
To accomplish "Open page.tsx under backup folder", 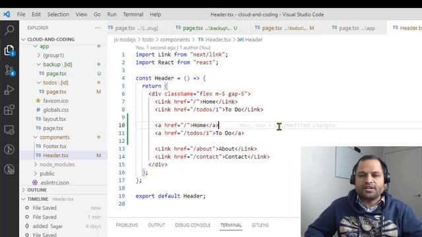I will click(x=63, y=73).
